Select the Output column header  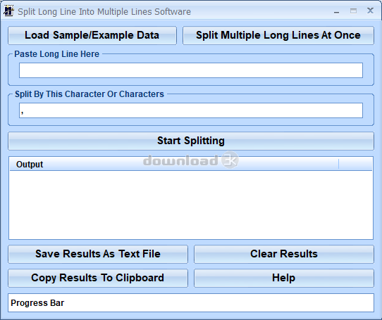point(174,164)
